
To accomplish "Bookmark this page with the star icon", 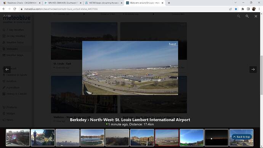I will [x=236, y=9].
